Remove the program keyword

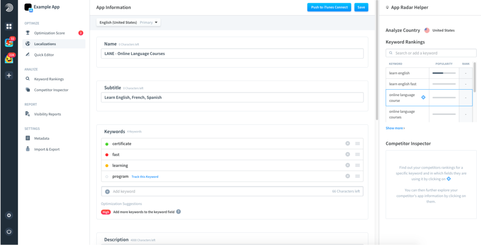348,176
